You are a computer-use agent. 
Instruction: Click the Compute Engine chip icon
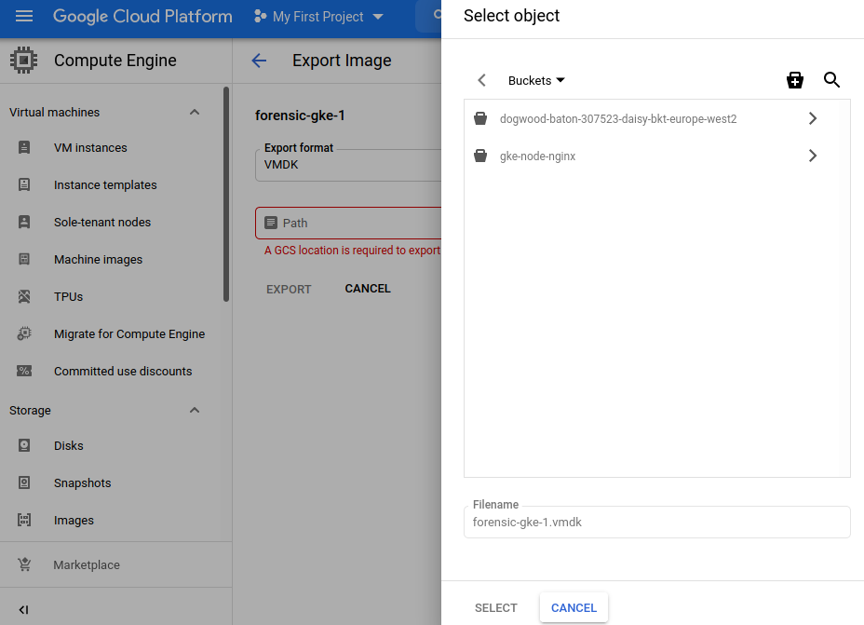pos(23,61)
